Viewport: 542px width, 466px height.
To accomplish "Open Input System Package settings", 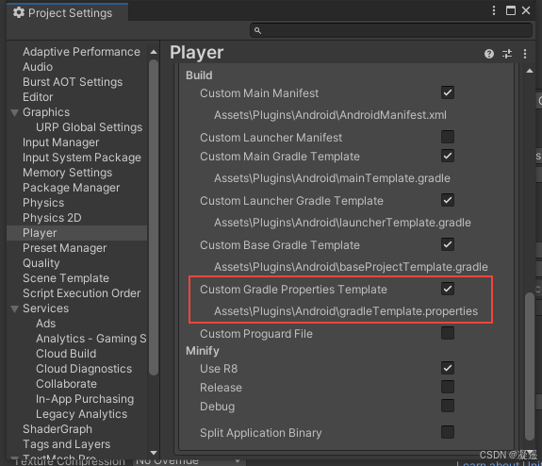I will point(82,158).
